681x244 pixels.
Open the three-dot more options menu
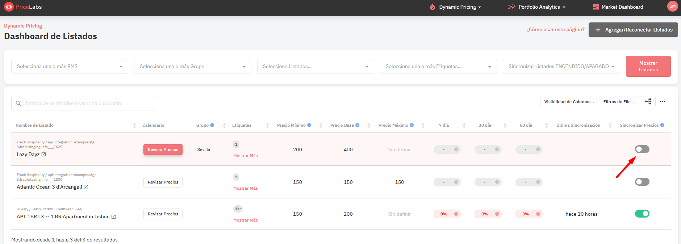point(663,102)
